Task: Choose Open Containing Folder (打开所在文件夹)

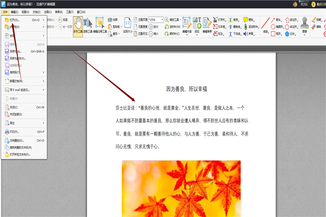Action: (24, 155)
